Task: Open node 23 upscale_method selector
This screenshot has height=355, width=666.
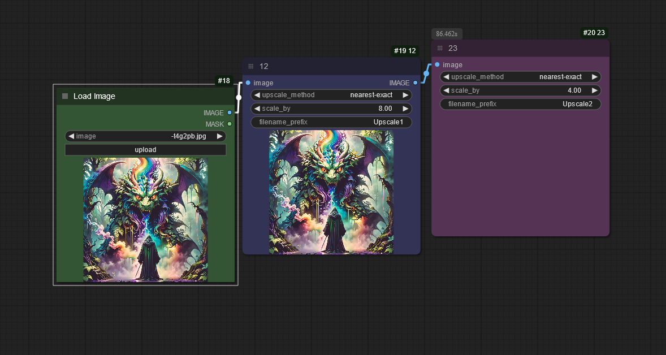Action: (520, 77)
